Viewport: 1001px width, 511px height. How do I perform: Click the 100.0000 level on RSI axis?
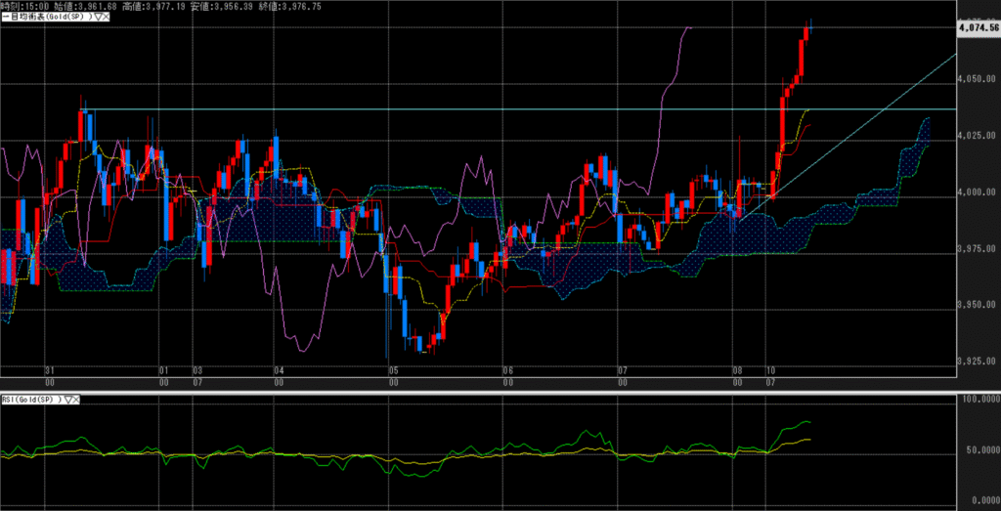(978, 400)
